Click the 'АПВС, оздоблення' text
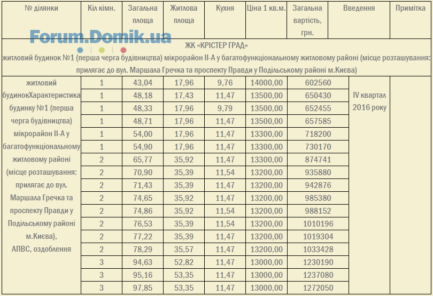This screenshot has height=296, width=433. 41,249
